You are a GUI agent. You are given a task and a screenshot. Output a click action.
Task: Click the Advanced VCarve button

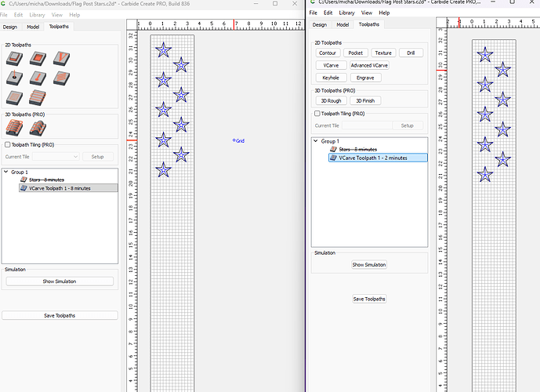(369, 66)
